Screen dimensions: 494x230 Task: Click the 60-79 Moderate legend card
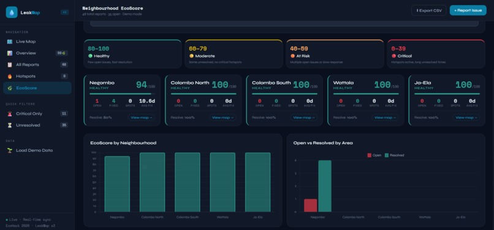tap(234, 54)
